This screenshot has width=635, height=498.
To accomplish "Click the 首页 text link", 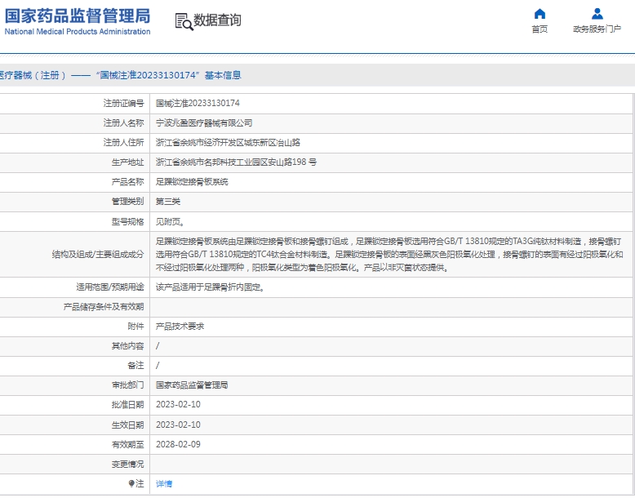I will tap(540, 29).
